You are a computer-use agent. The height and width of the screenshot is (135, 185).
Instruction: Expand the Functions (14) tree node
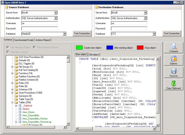pyautogui.click(x=12, y=73)
